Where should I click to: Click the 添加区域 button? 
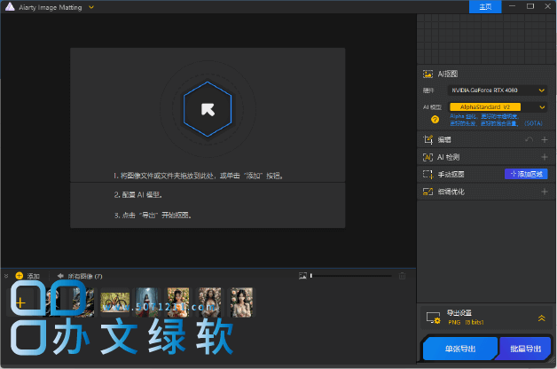point(526,174)
